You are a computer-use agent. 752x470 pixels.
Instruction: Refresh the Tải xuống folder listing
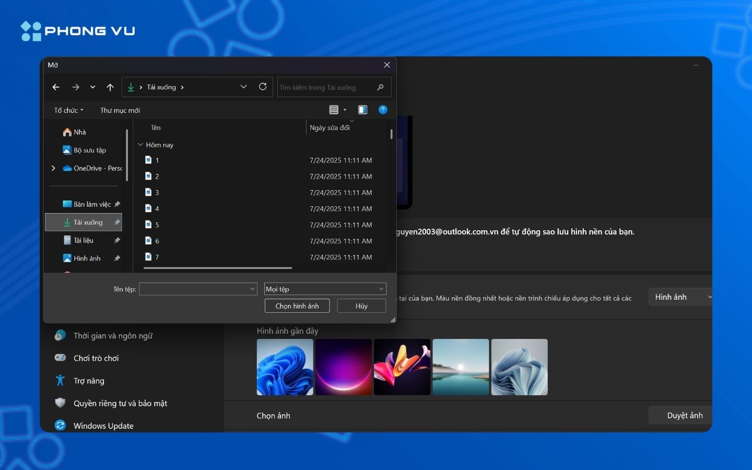point(263,87)
